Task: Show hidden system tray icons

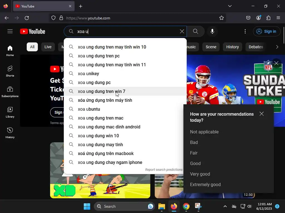Action: point(225,206)
